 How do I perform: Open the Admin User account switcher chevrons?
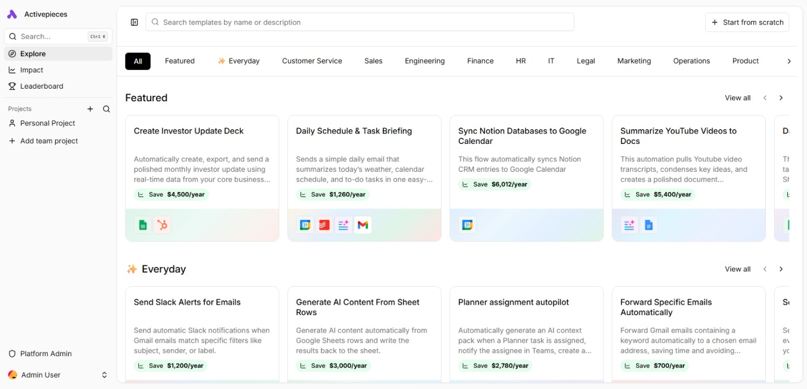[x=105, y=375]
